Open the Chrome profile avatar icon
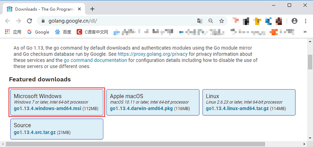This screenshot has width=313, height=147. (x=295, y=21)
